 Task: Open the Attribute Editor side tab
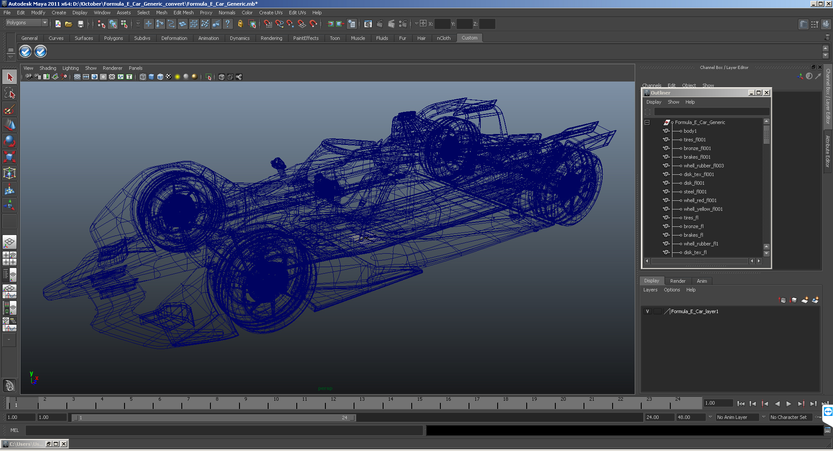828,151
